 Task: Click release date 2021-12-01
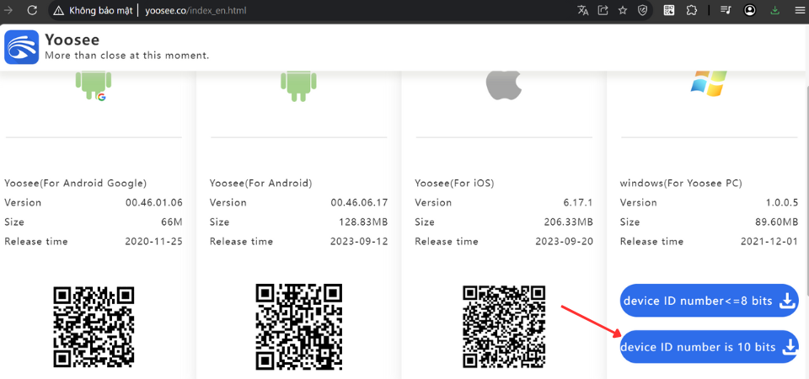point(769,242)
